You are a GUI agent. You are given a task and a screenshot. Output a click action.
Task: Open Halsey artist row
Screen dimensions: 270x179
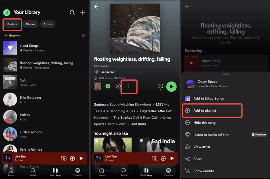coord(45,117)
